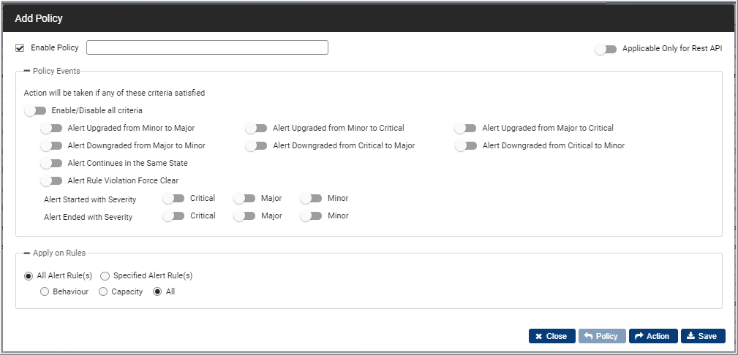Image resolution: width=738 pixels, height=355 pixels.
Task: Collapse the Apply on Rules section
Action: point(27,253)
